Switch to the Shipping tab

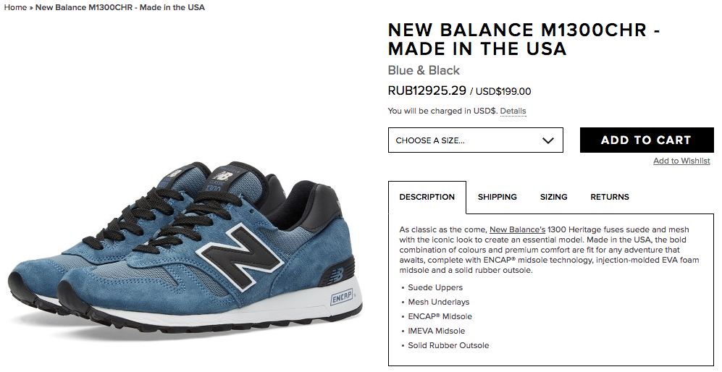pyautogui.click(x=498, y=197)
